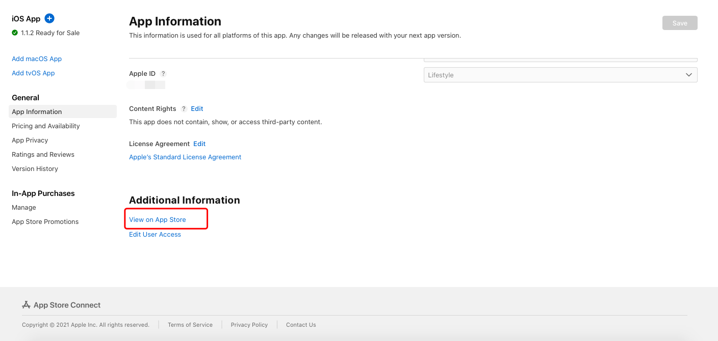
Task: Click the Apple ID label
Action: (x=142, y=73)
